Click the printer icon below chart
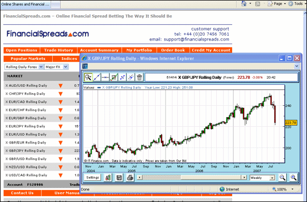This screenshot has height=202, width=307. pyautogui.click(x=130, y=178)
